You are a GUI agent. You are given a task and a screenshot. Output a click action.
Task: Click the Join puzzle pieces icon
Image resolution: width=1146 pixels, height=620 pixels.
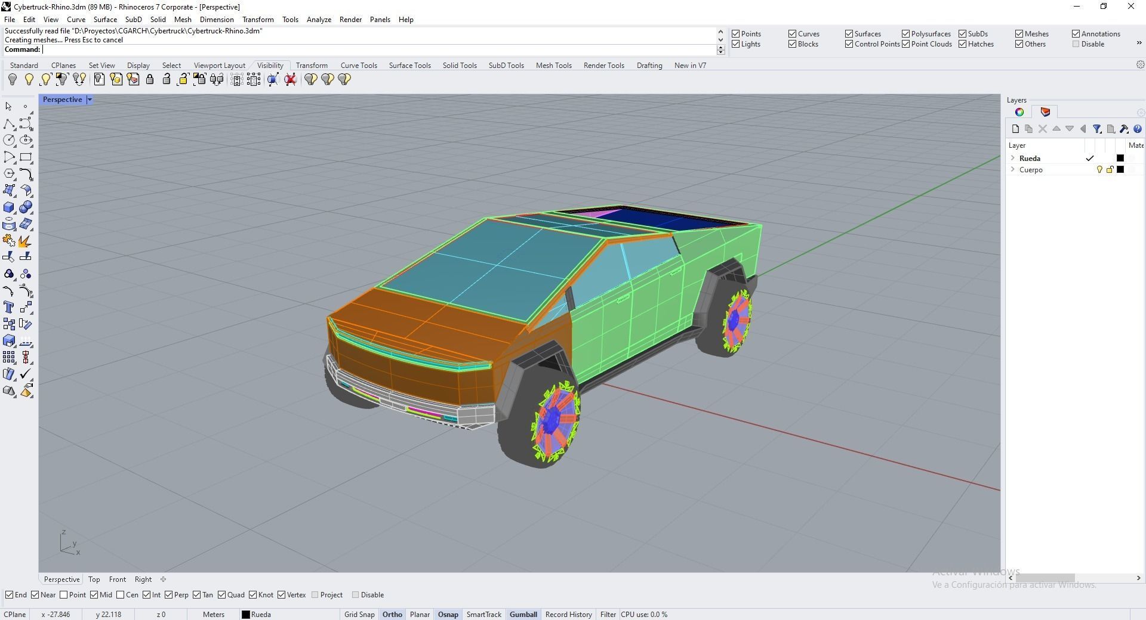(x=9, y=241)
